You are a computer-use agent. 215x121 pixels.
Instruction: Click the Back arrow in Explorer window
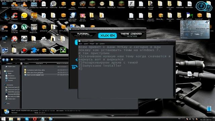point(4,60)
